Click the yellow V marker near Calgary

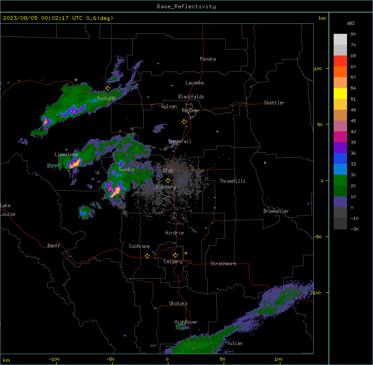tap(186, 253)
